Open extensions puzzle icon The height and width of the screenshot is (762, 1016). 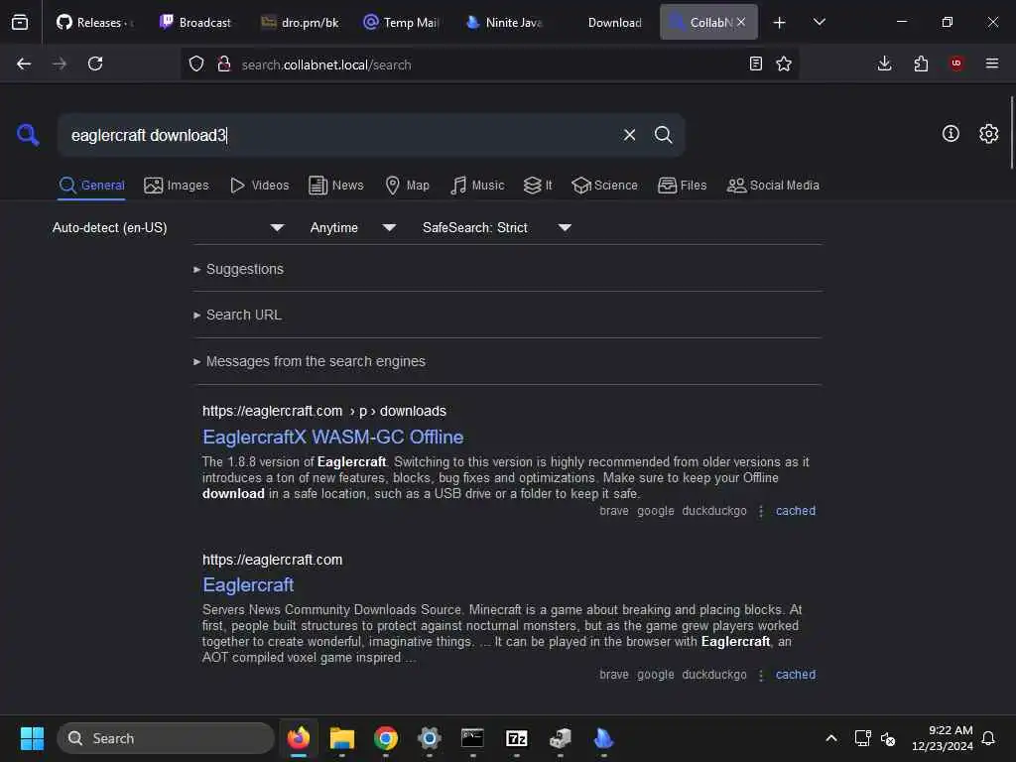click(x=921, y=63)
